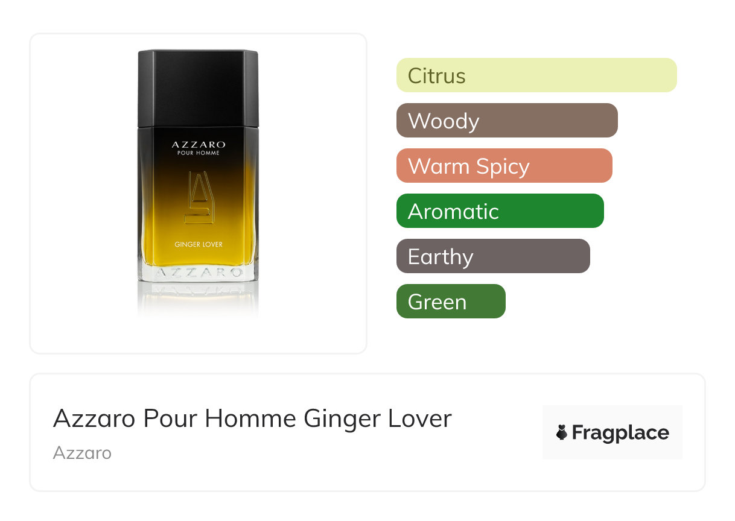Click AZZARO POUR HOMME label on bottle
This screenshot has width=735, height=521.
pyautogui.click(x=199, y=148)
